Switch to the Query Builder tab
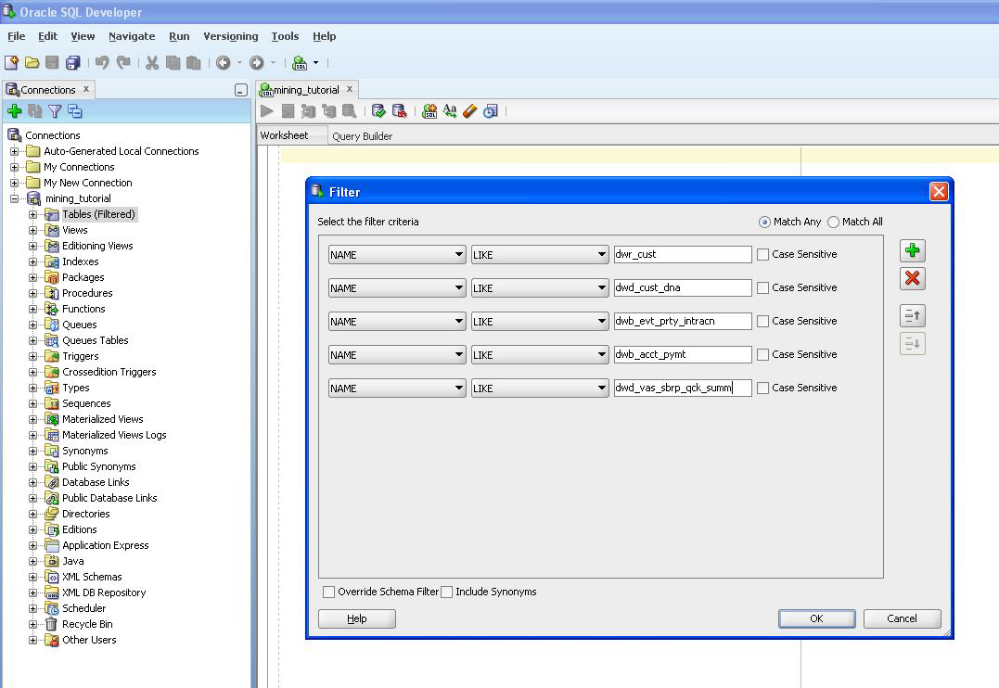The image size is (999, 688). tap(362, 136)
